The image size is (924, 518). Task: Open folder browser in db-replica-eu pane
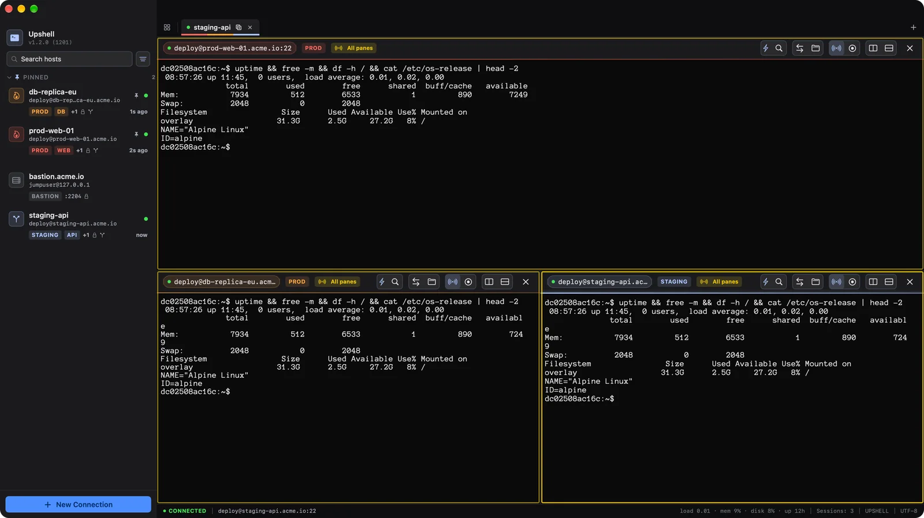(431, 282)
